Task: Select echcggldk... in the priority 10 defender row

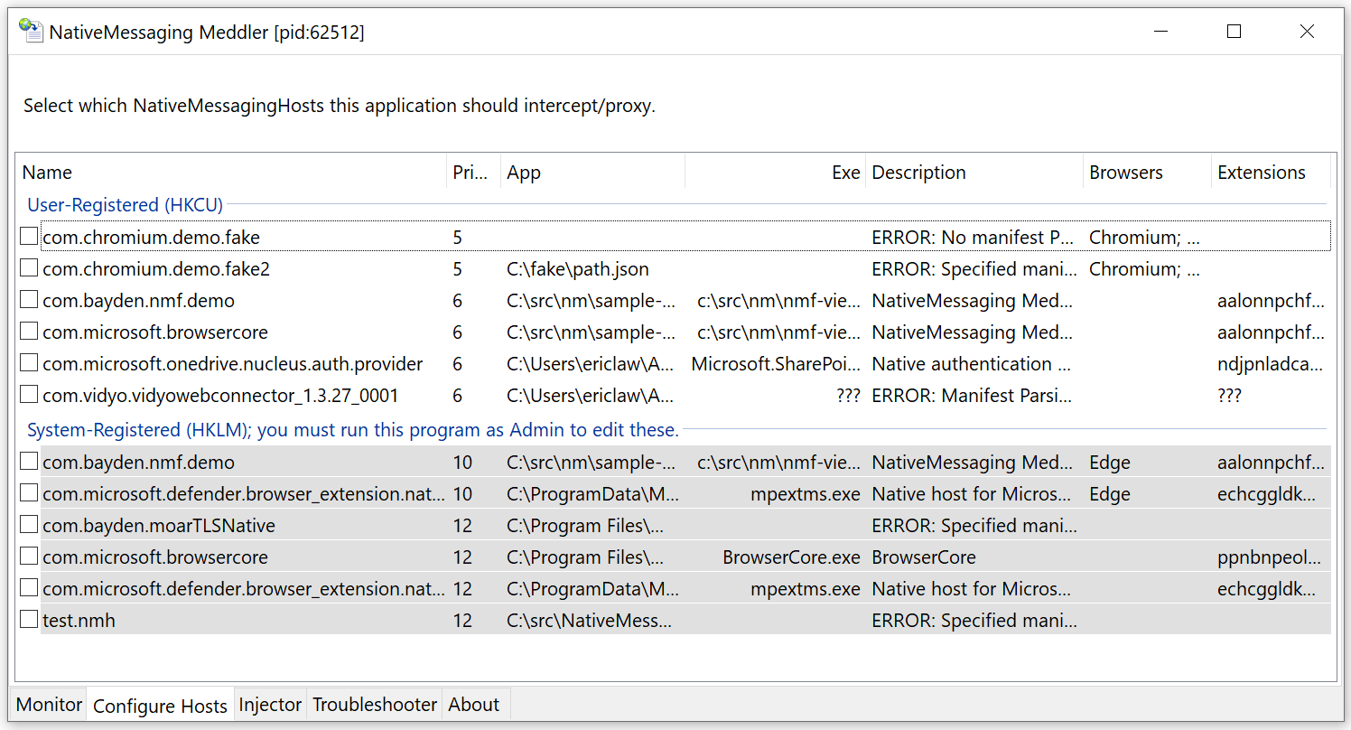Action: (x=1267, y=494)
